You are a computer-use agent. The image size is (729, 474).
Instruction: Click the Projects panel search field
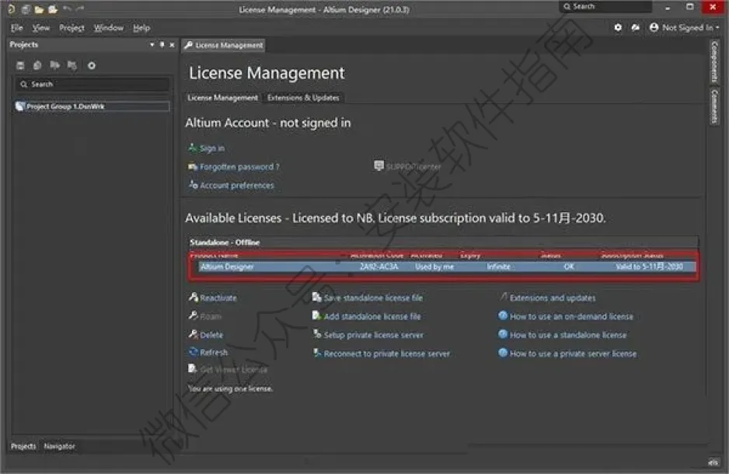point(92,84)
